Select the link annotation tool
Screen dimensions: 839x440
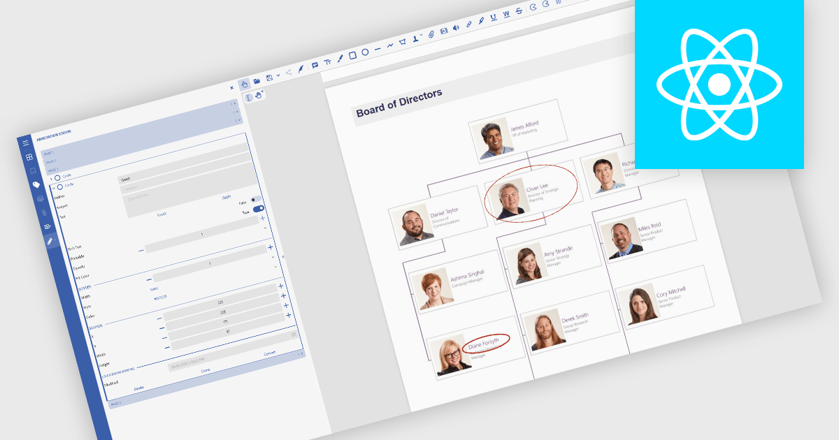pyautogui.click(x=468, y=24)
